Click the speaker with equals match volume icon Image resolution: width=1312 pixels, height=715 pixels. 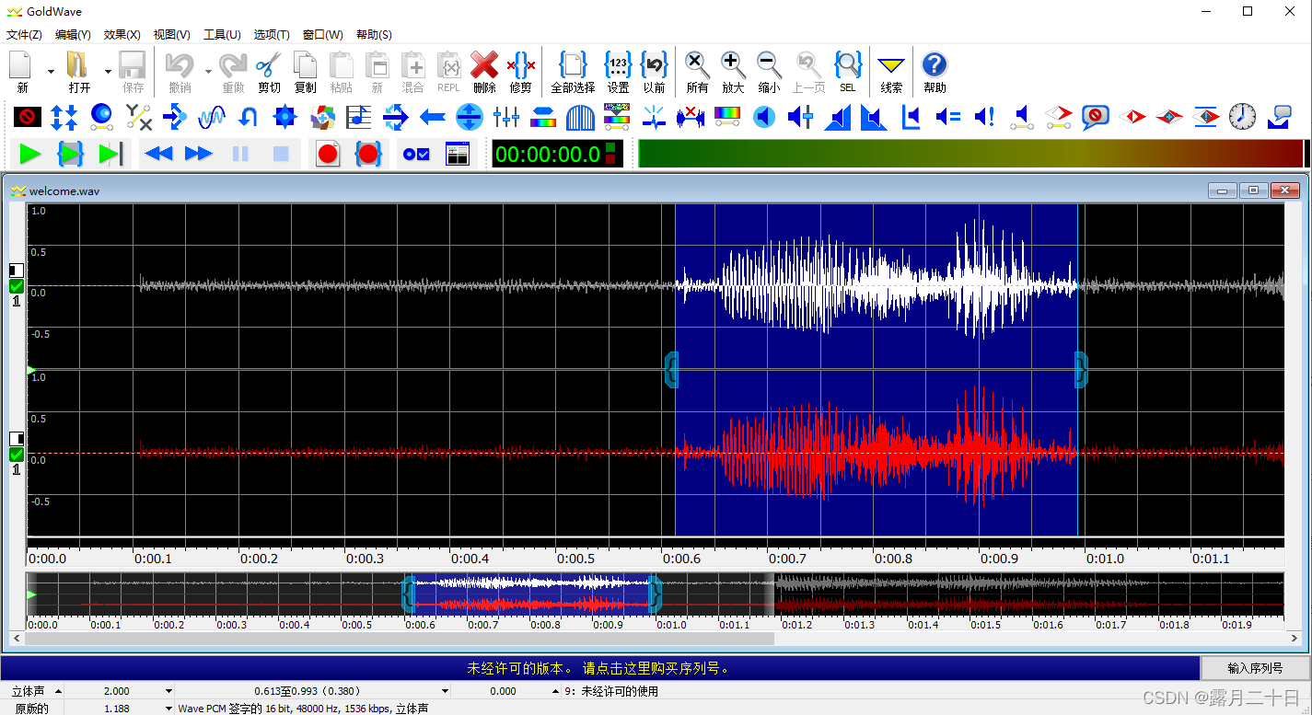(x=947, y=117)
